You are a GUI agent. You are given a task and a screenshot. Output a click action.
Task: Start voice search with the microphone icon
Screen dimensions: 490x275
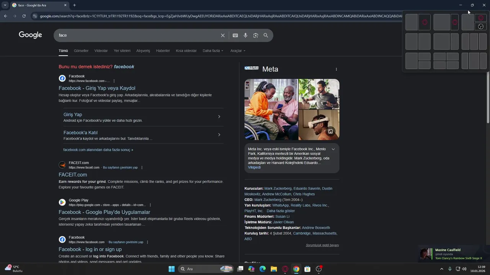pyautogui.click(x=245, y=35)
